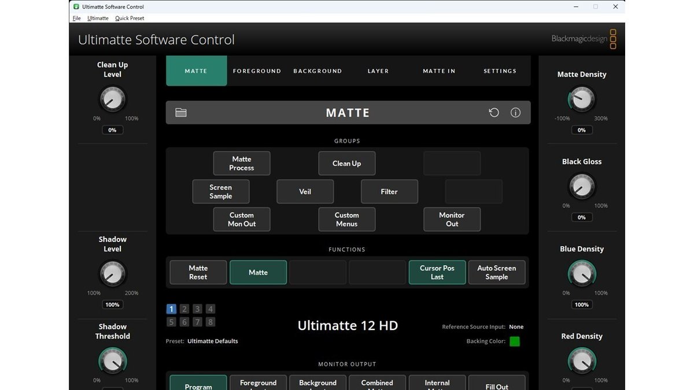
Task: Select quick preset 4
Action: (x=211, y=309)
